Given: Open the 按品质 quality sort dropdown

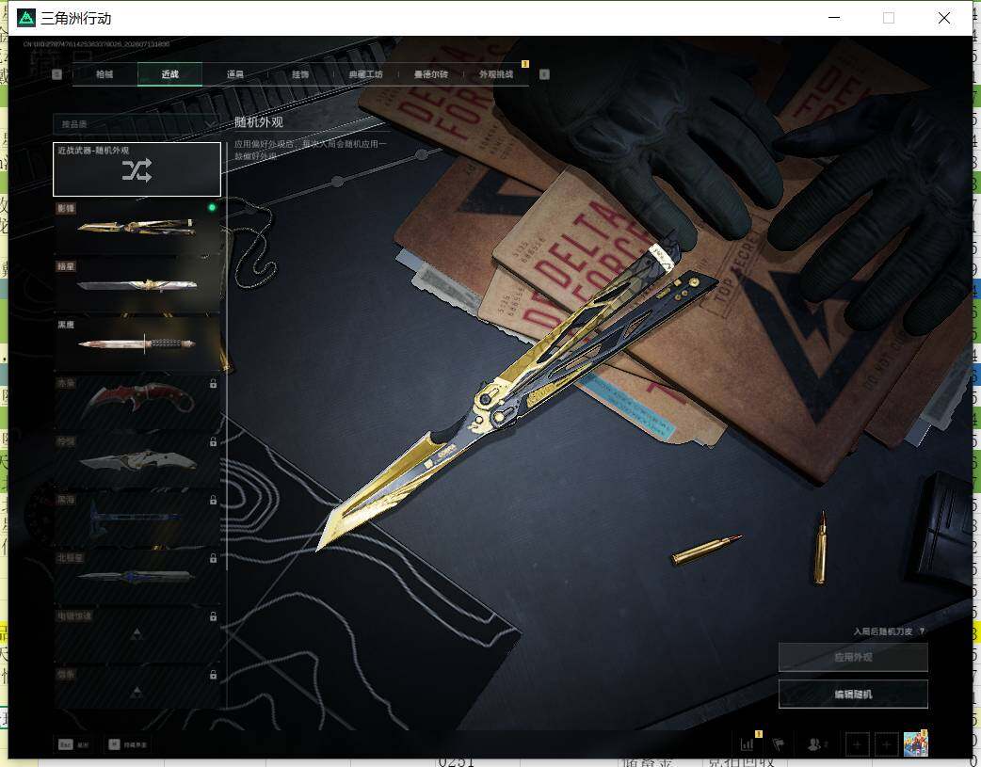Looking at the screenshot, I should tap(136, 124).
